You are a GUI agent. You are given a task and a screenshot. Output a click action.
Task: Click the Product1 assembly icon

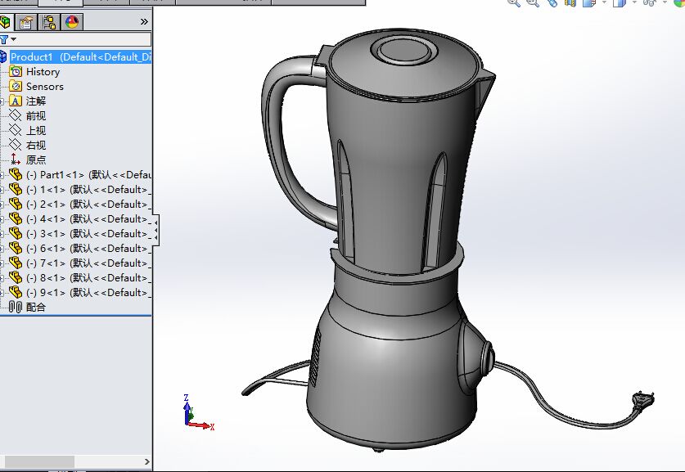click(x=3, y=57)
